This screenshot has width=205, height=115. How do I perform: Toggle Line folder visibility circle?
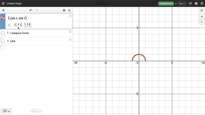(3, 41)
